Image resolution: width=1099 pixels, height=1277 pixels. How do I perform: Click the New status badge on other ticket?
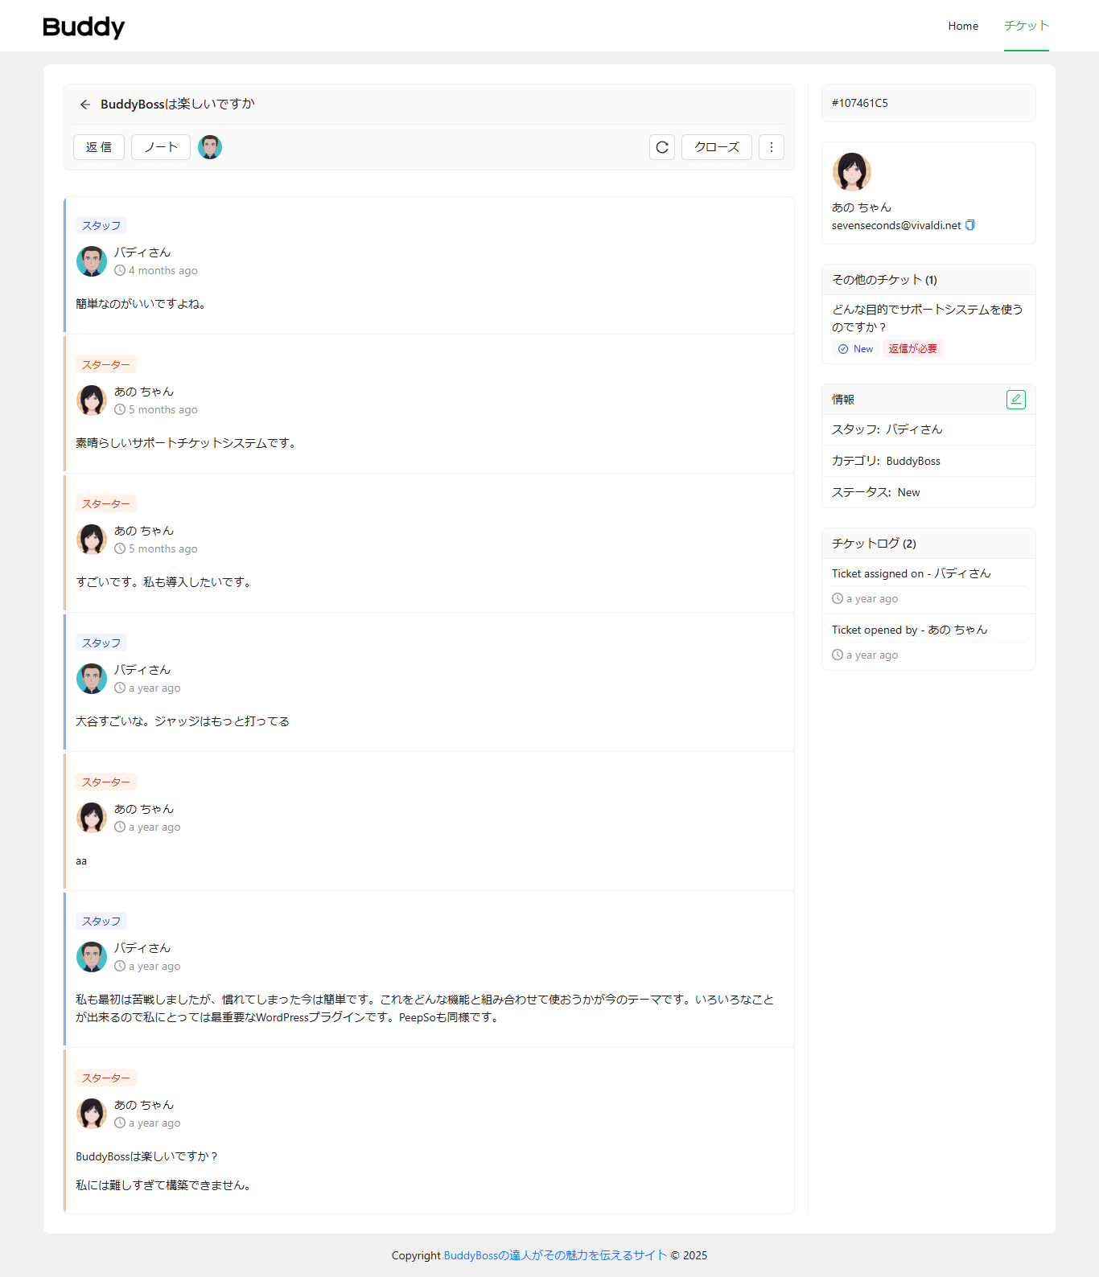tap(856, 349)
